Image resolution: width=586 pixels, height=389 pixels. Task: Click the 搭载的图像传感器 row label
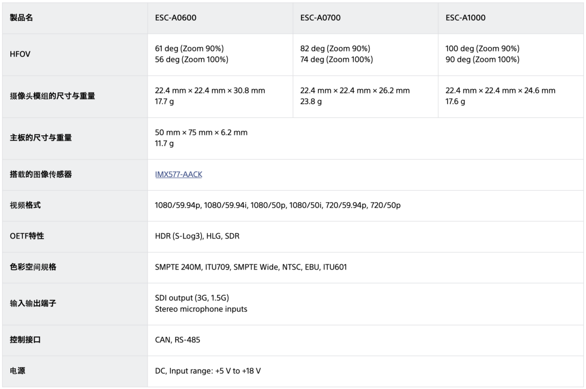pos(41,174)
